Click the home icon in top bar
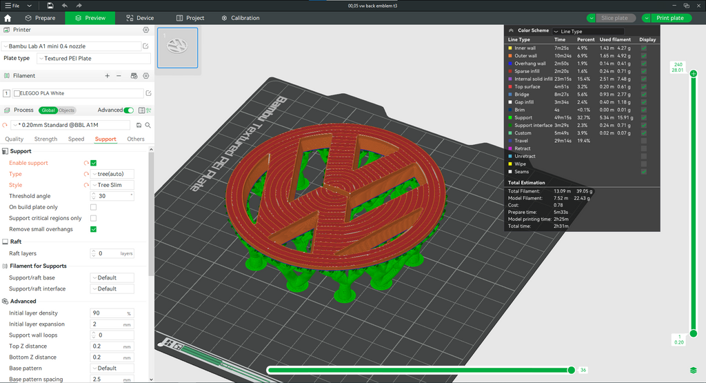 8,18
